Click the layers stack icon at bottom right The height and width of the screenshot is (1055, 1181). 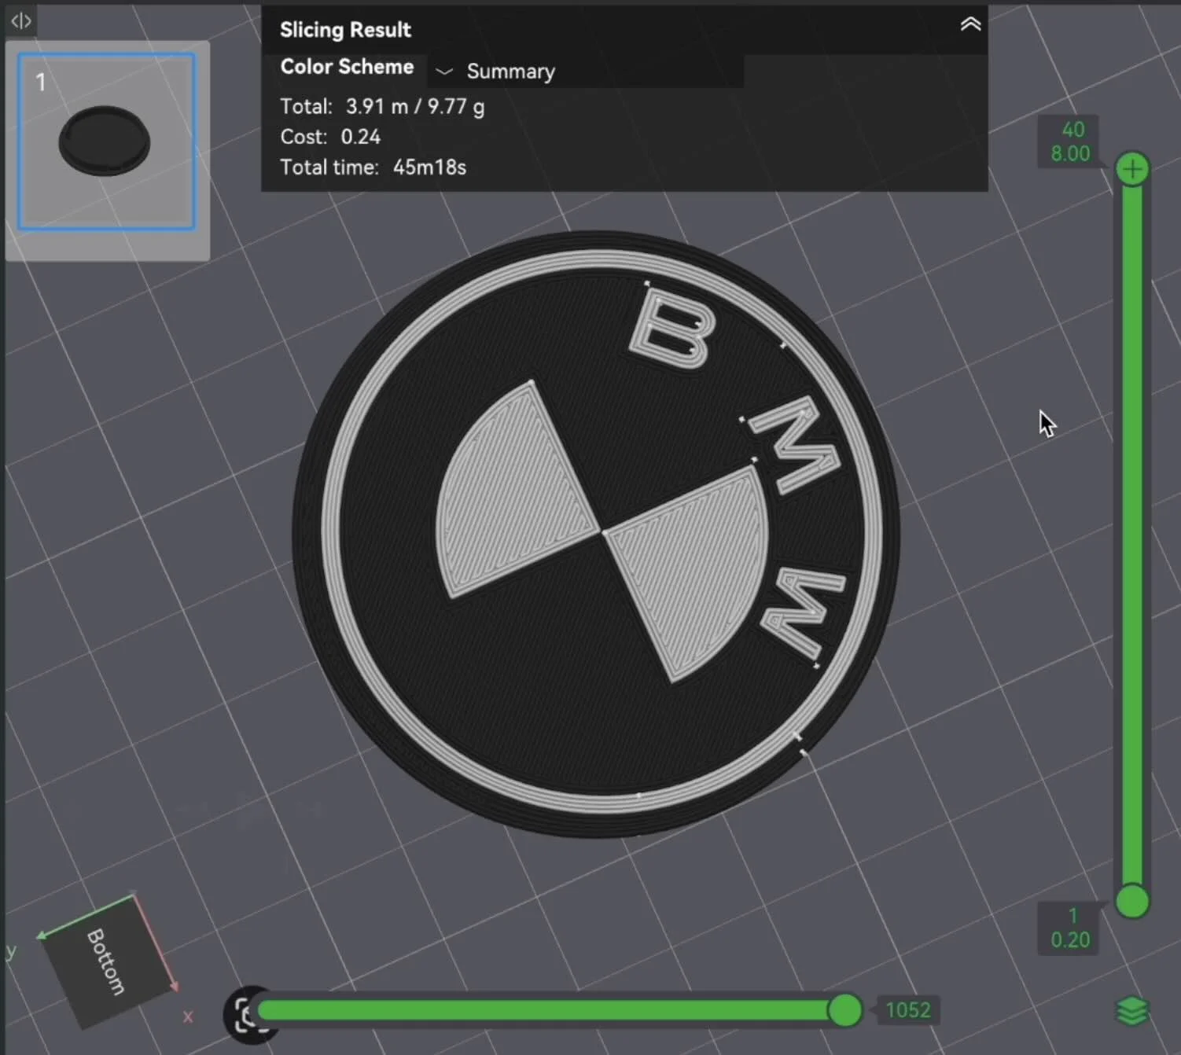(1132, 1011)
